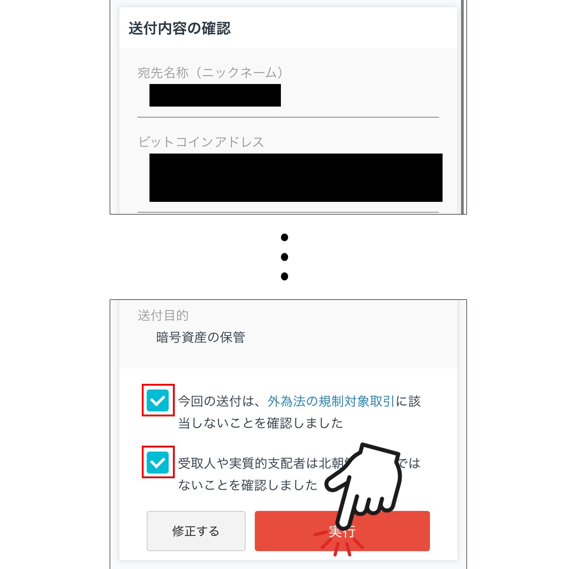Click the 修正する button
Screen dimensions: 569x569
tap(196, 531)
